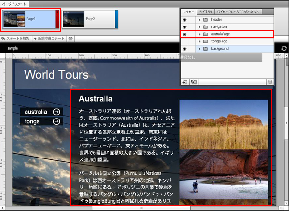The height and width of the screenshot is (211, 289).
Task: Select the navigation layer name
Action: pos(219,27)
